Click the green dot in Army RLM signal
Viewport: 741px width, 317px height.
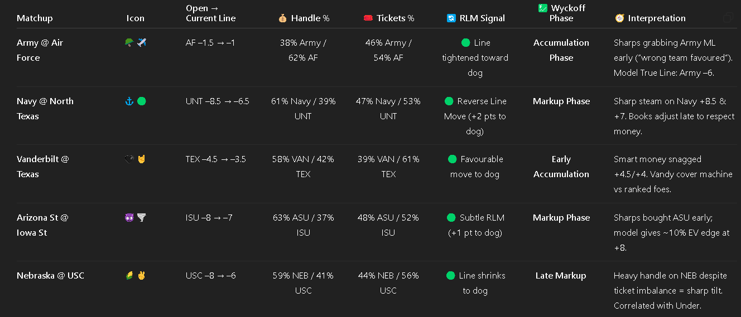tap(465, 43)
